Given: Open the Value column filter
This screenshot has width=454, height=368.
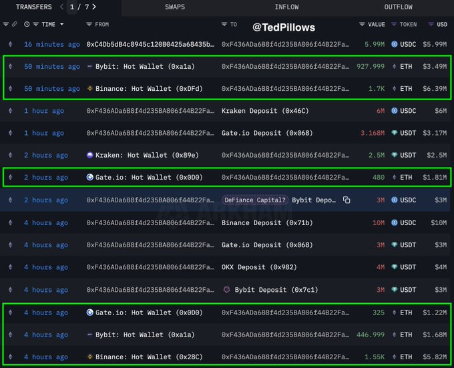Looking at the screenshot, I should point(362,24).
